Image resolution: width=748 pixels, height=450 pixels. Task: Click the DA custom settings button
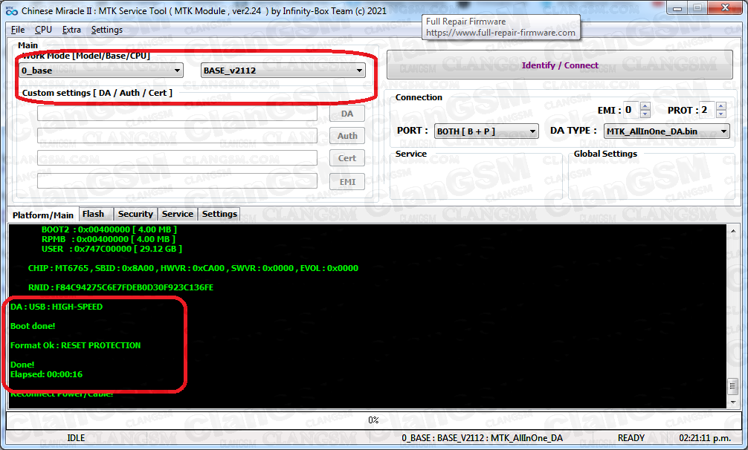tap(346, 114)
